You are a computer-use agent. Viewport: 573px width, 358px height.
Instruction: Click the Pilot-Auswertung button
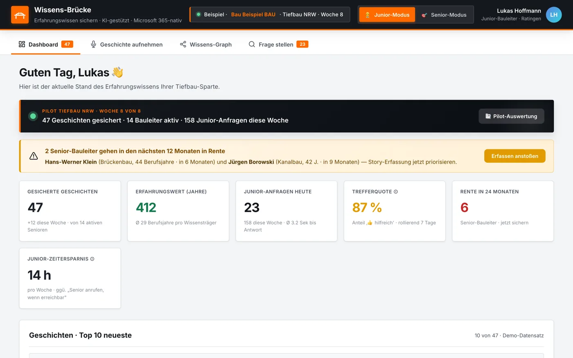(511, 116)
